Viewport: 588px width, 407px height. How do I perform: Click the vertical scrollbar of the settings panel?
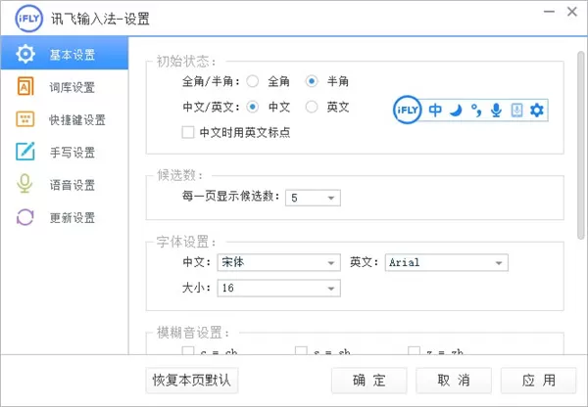(581, 146)
